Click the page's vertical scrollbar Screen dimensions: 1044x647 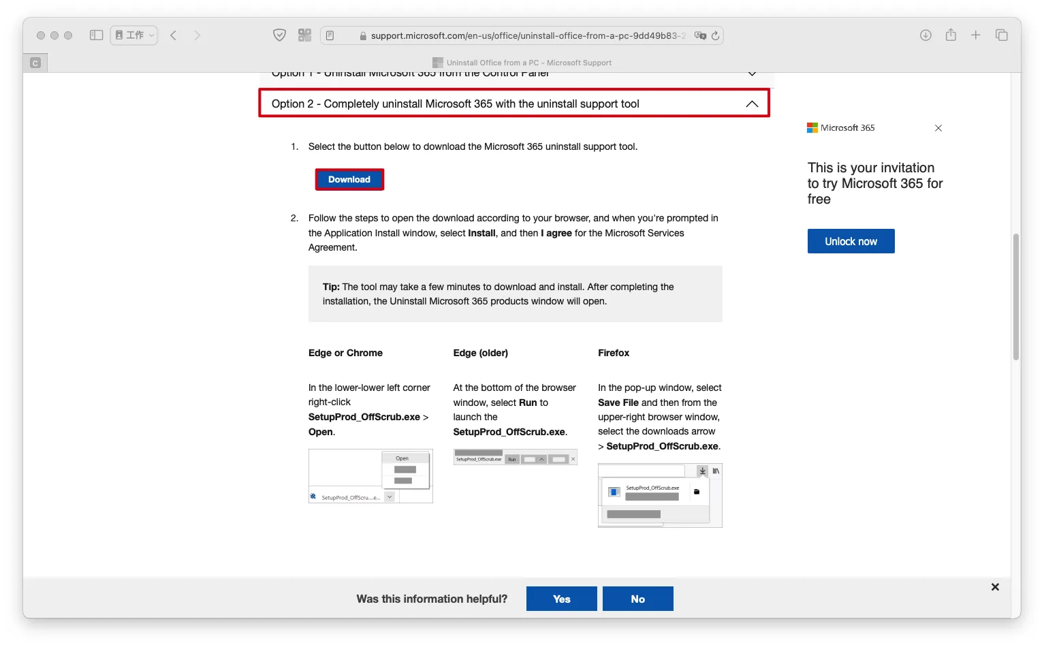(1015, 296)
